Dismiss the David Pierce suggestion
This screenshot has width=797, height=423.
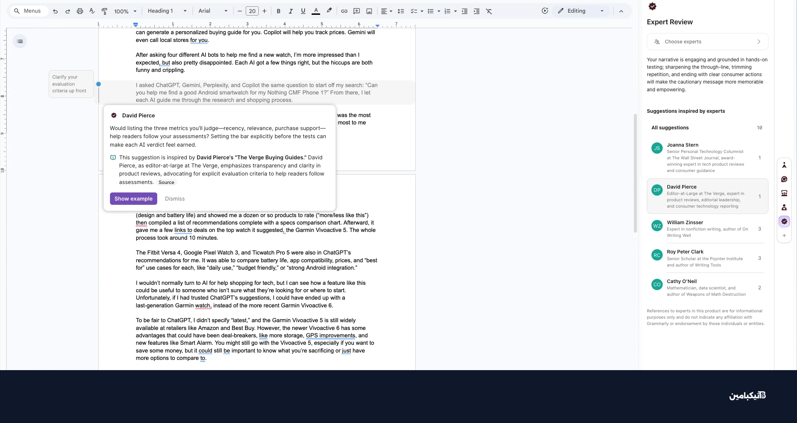pyautogui.click(x=175, y=199)
